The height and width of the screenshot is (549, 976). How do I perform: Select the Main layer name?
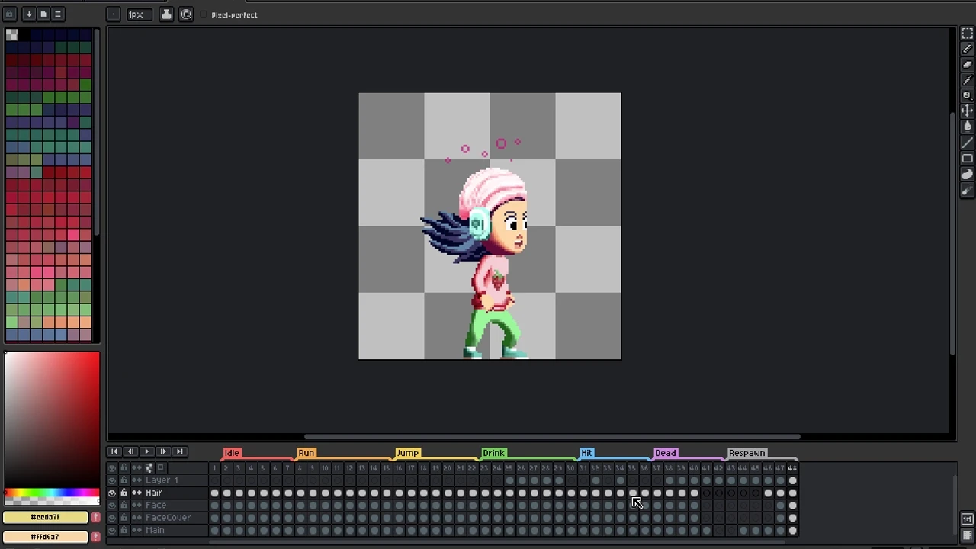tap(155, 530)
